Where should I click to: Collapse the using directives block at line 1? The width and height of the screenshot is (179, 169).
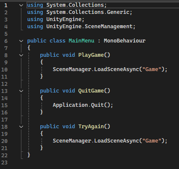coord(21,5)
